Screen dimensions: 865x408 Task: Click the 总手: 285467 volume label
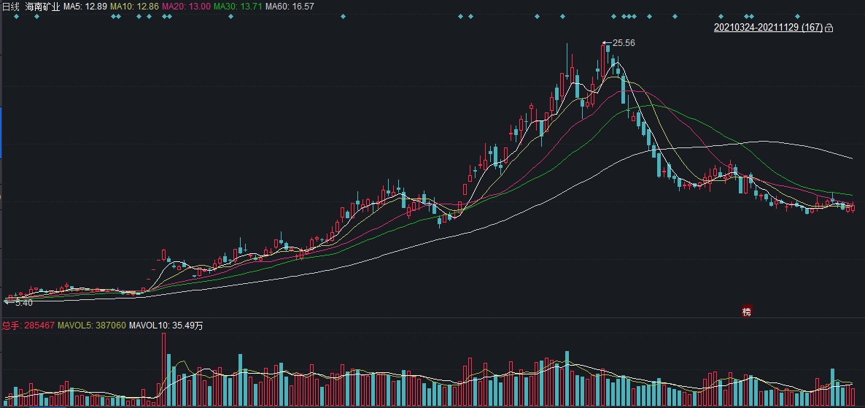coord(28,326)
